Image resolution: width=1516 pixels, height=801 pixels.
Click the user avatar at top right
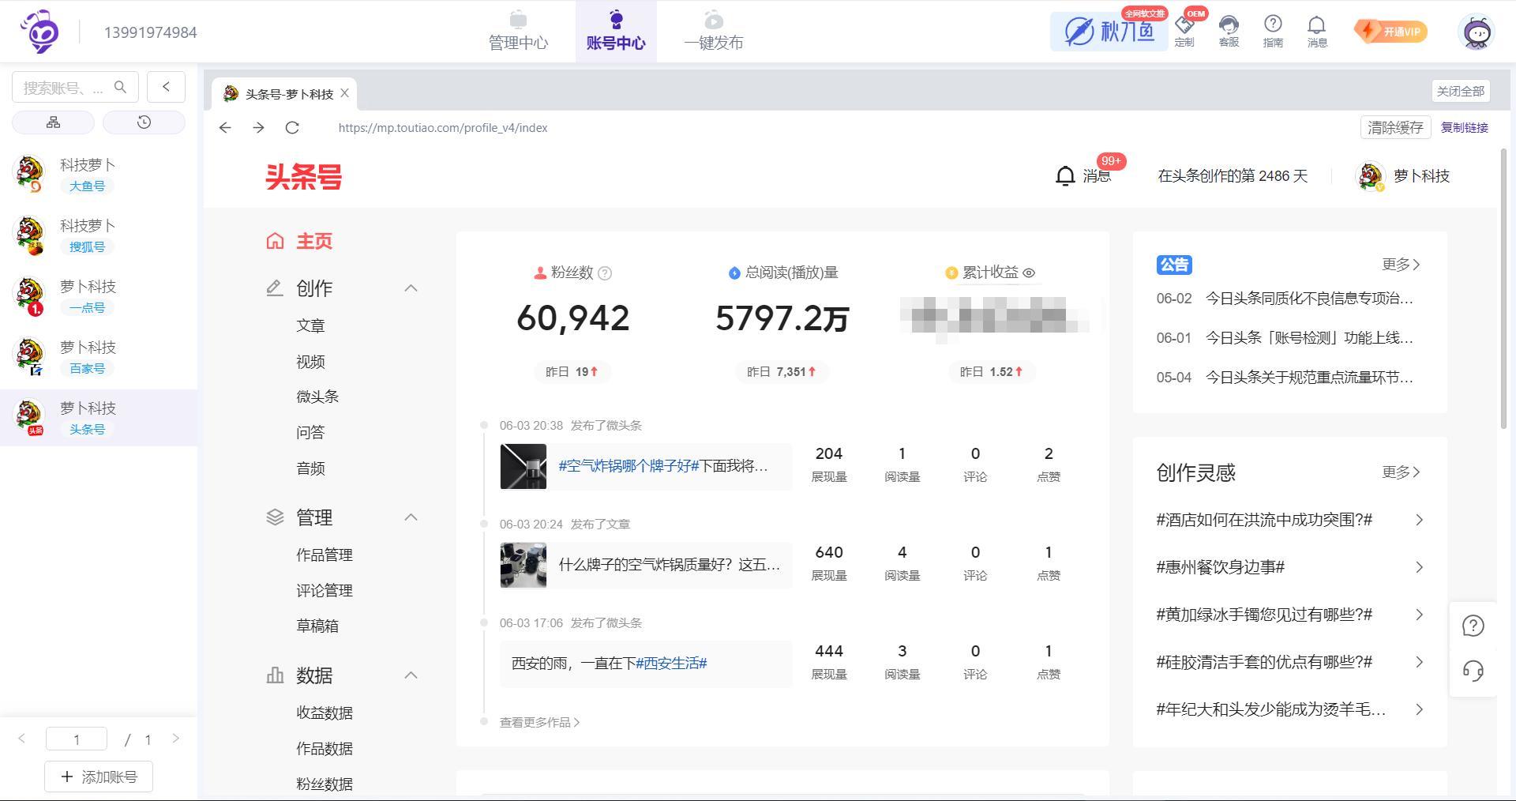(1477, 32)
